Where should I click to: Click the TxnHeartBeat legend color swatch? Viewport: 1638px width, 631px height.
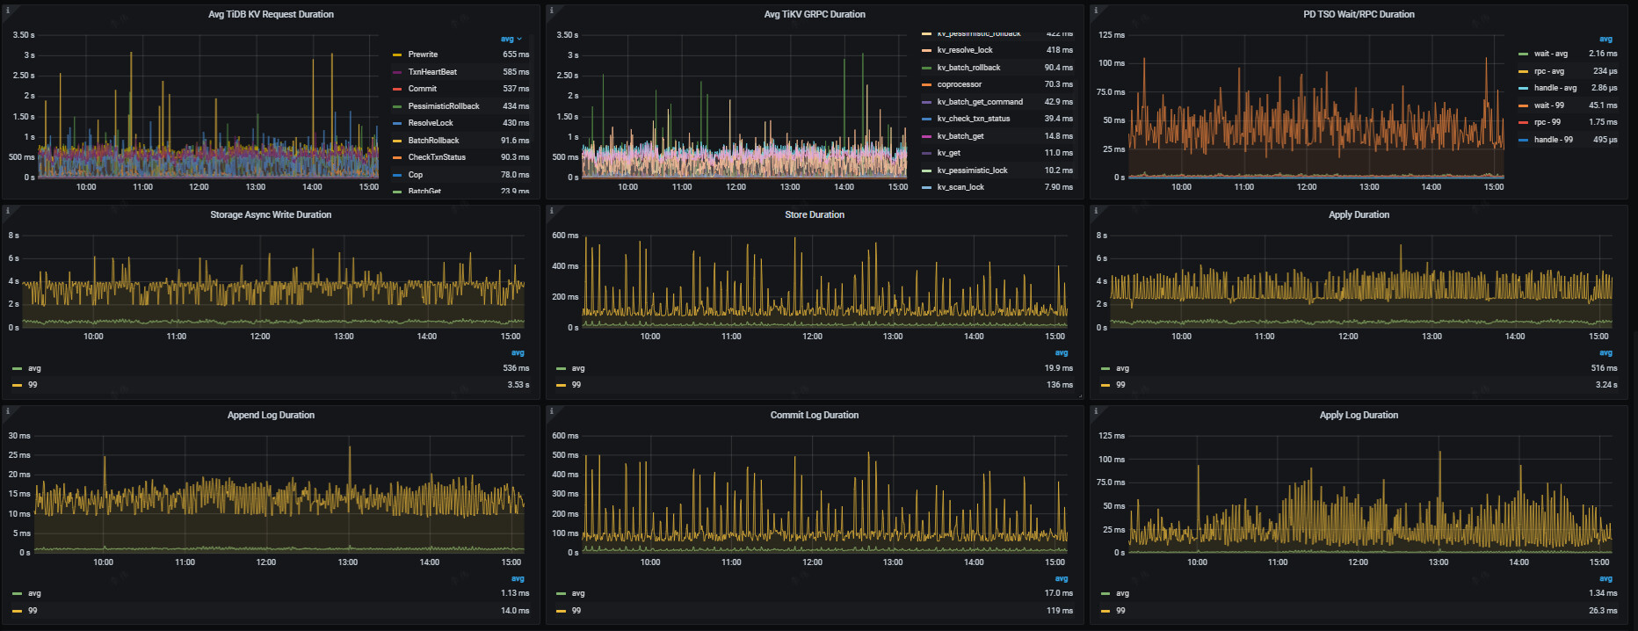click(397, 72)
